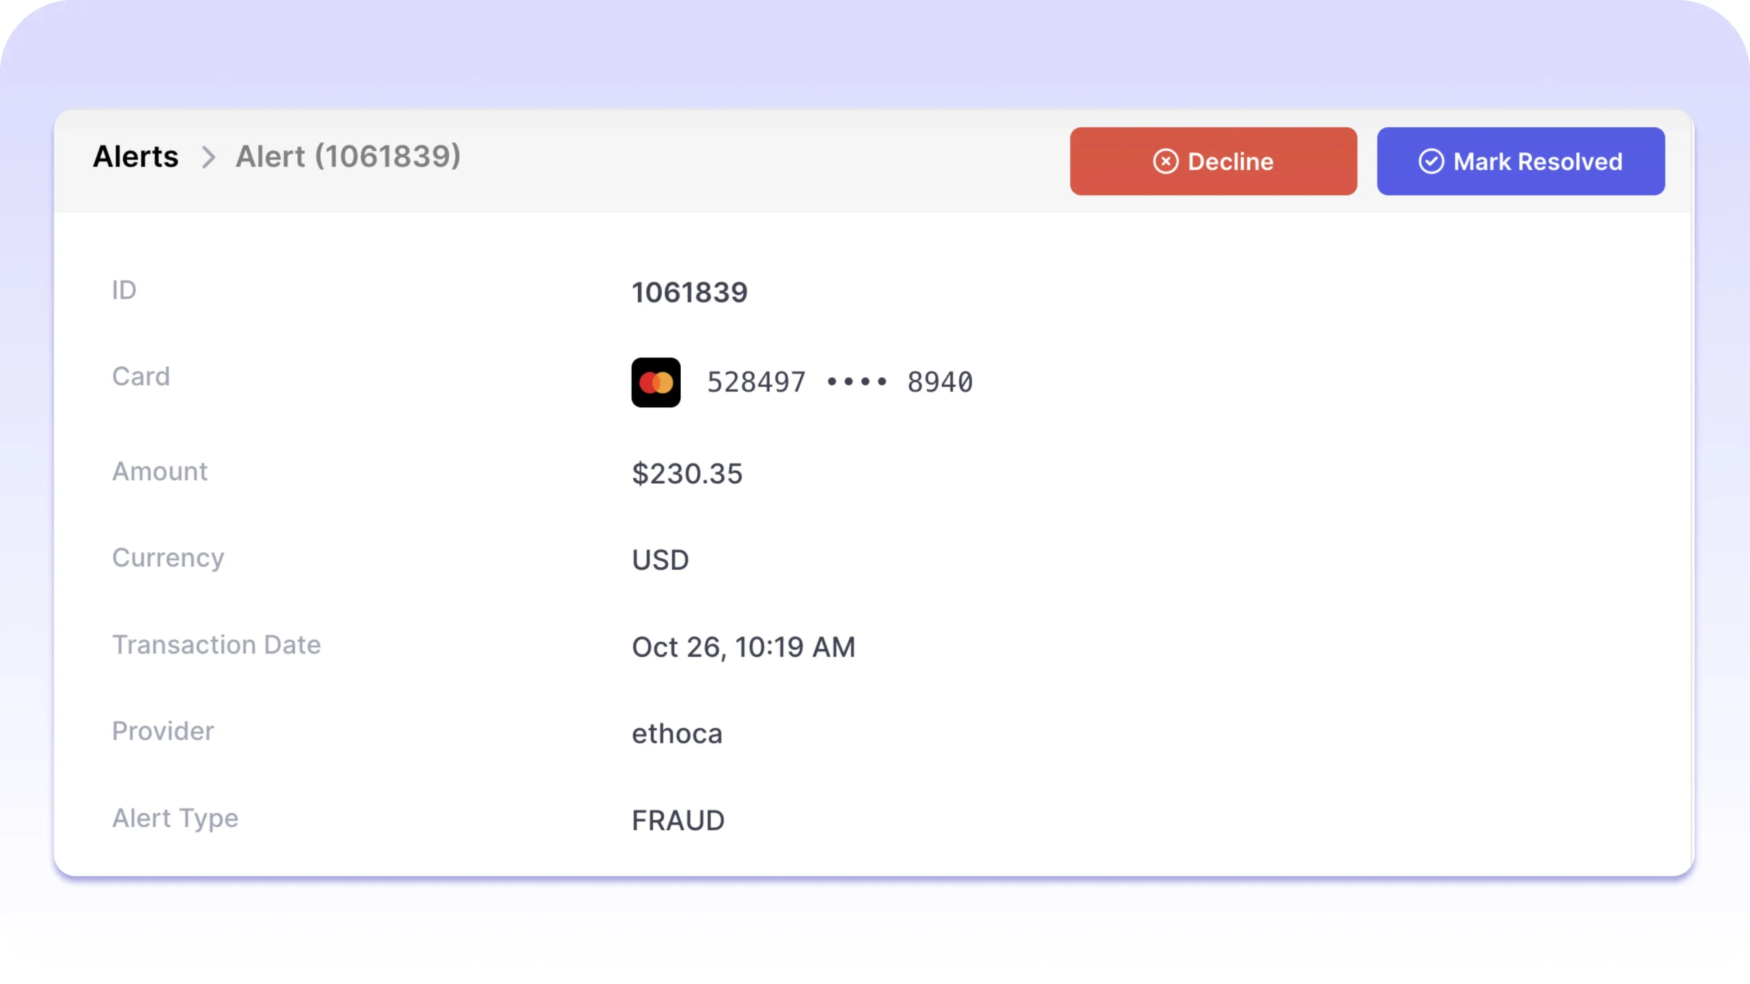Click the Alert Type field label
This screenshot has width=1750, height=984.
(x=175, y=818)
